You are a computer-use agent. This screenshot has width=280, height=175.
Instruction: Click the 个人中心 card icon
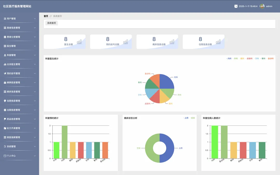click(5, 156)
